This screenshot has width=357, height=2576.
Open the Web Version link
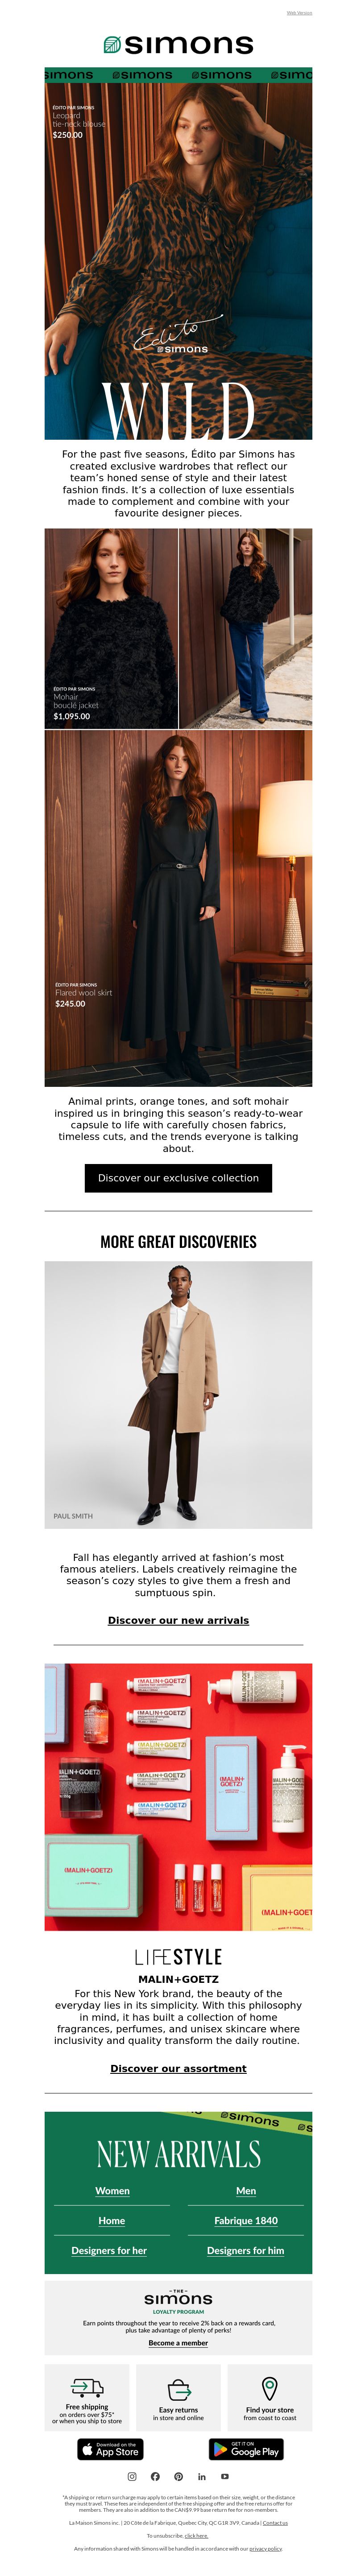[299, 13]
